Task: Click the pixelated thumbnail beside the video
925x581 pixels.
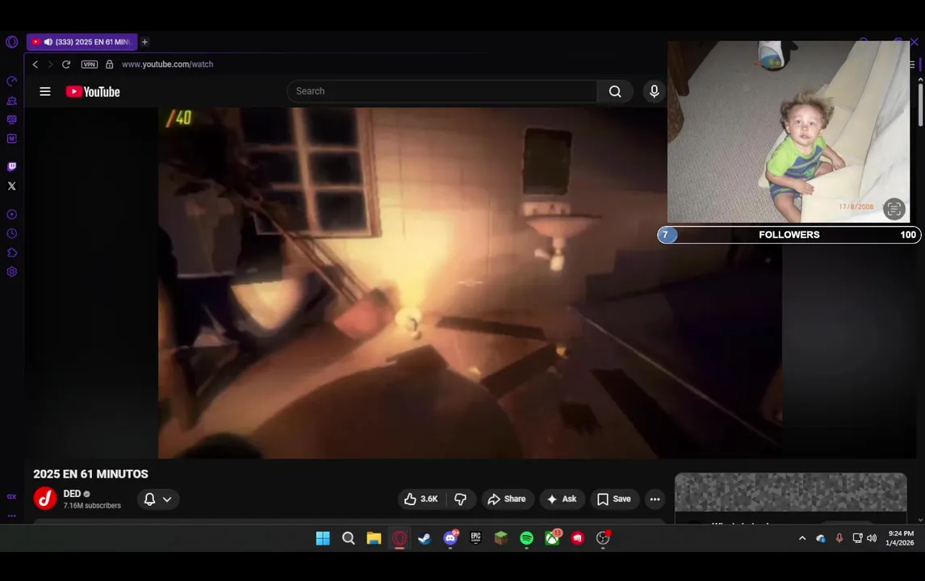Action: coord(790,492)
